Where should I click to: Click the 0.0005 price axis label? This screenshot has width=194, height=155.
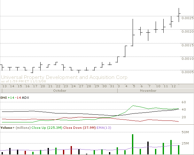tap(187, 72)
